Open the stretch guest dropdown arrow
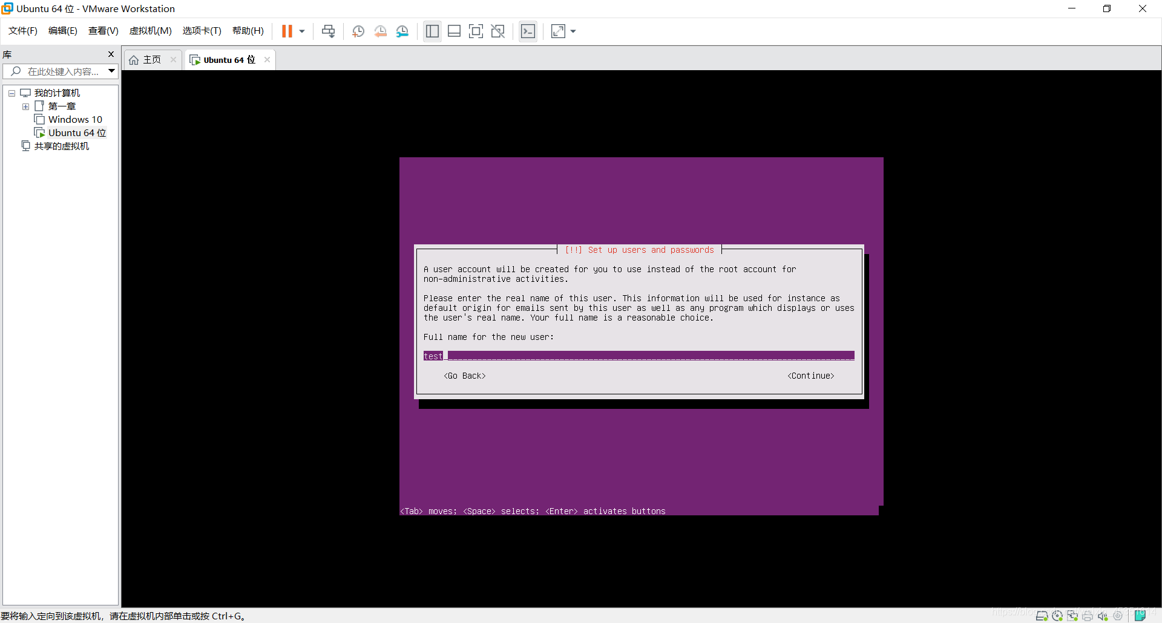 [x=573, y=31]
